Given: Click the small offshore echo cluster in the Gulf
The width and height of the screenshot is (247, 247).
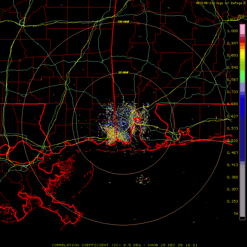Looking at the screenshot, I should (x=142, y=179).
